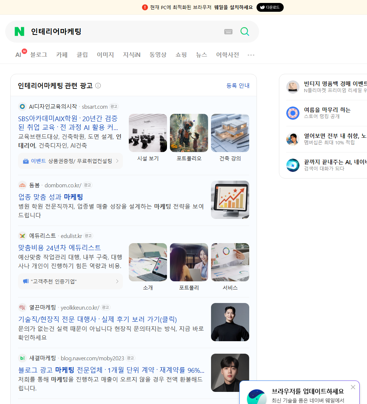The width and height of the screenshot is (367, 404).
Task: Expand more search categories with ellipsis
Action: tap(251, 55)
